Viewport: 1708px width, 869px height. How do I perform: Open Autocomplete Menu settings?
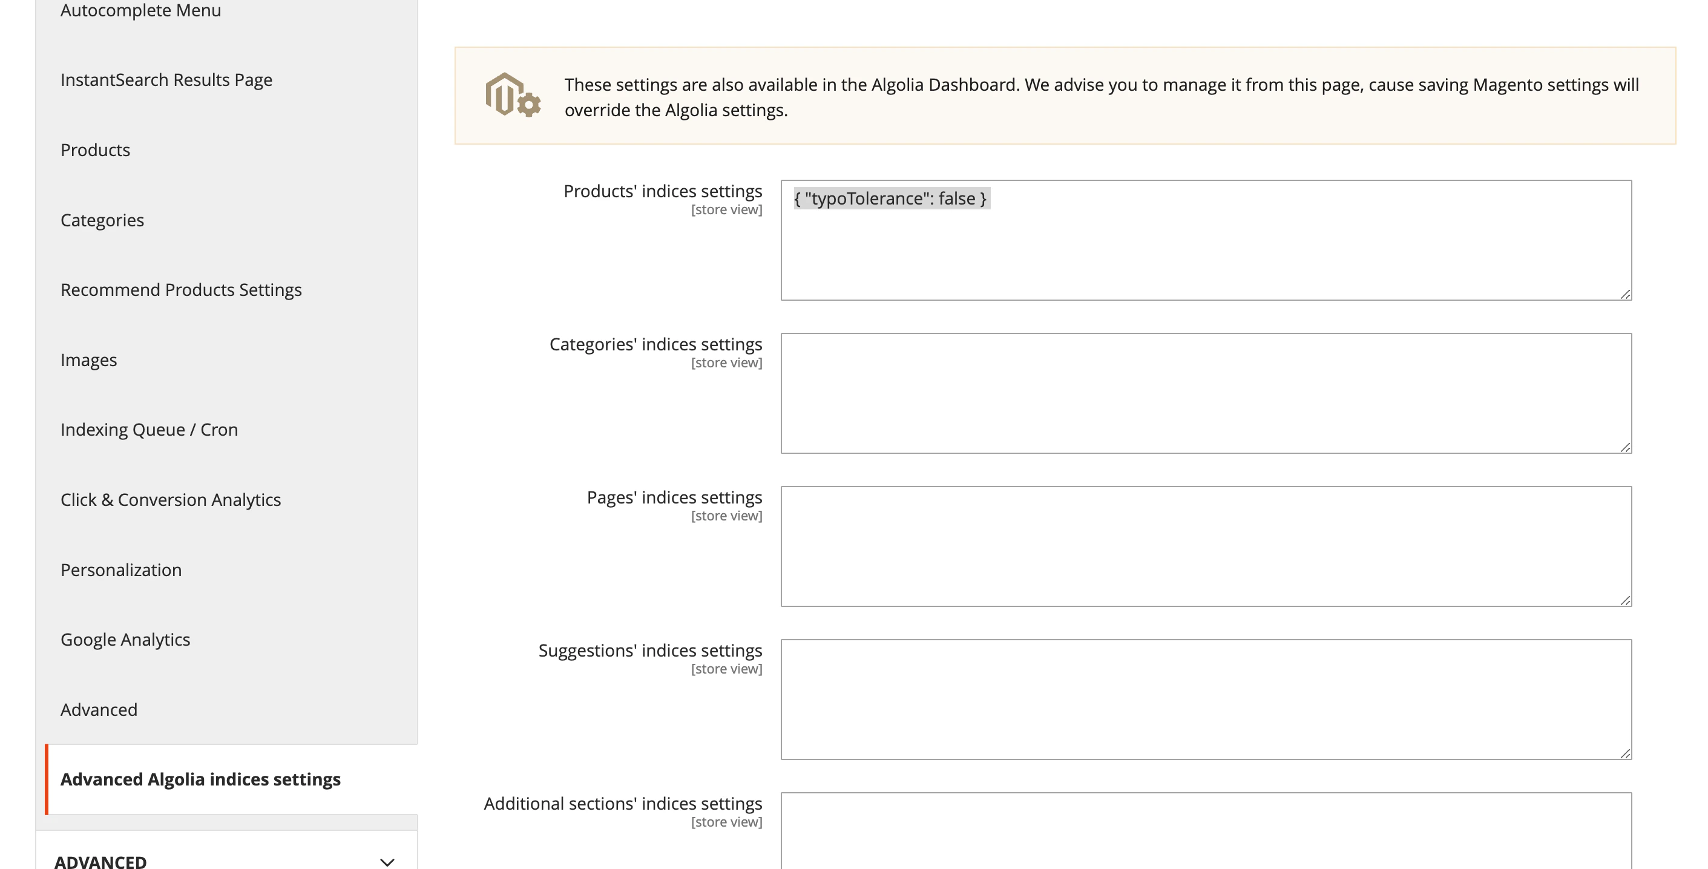tap(140, 11)
